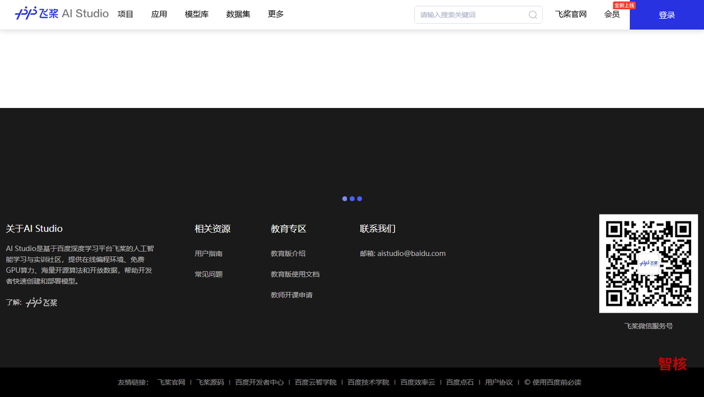Open the 百度点石 footer link
The height and width of the screenshot is (397, 704).
[x=460, y=383]
